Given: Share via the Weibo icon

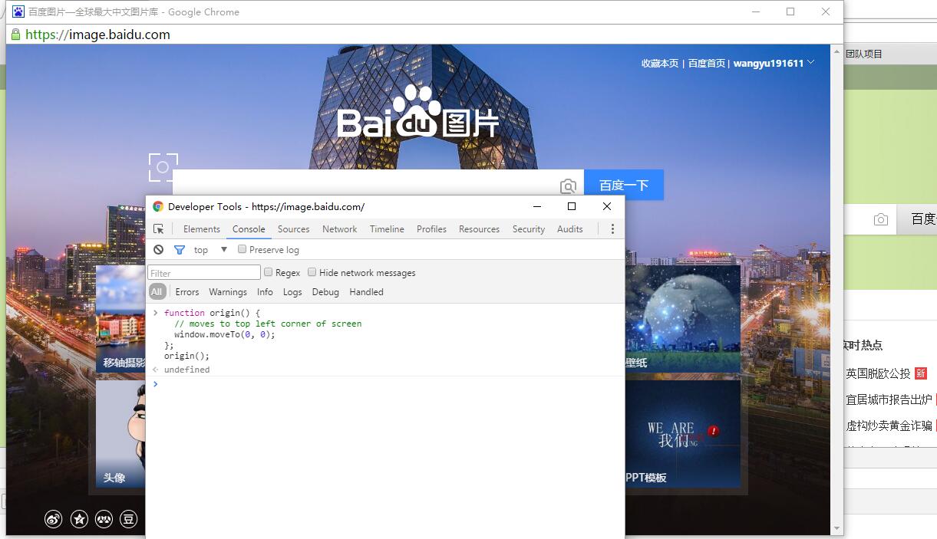Looking at the screenshot, I should (x=53, y=519).
